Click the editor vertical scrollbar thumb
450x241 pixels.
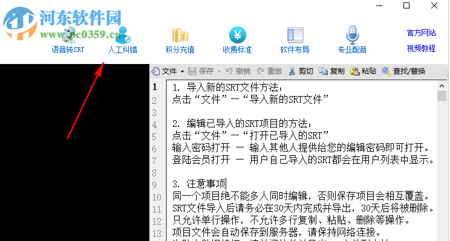click(442, 95)
